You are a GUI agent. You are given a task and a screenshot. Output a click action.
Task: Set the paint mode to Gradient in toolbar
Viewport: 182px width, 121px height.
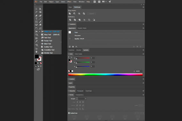pyautogui.click(x=38, y=63)
